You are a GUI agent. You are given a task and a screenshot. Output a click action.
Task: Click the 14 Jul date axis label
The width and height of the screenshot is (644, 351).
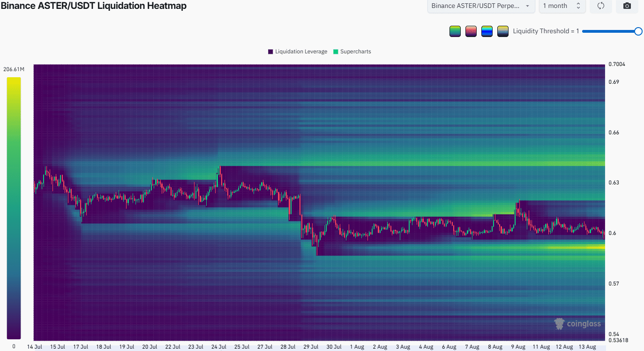(x=35, y=347)
